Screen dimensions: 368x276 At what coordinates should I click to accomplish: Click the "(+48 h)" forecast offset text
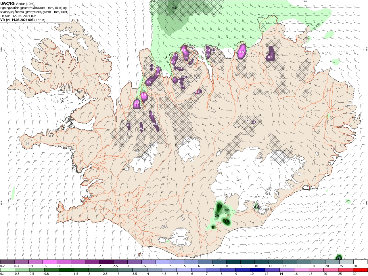[x=40, y=20]
